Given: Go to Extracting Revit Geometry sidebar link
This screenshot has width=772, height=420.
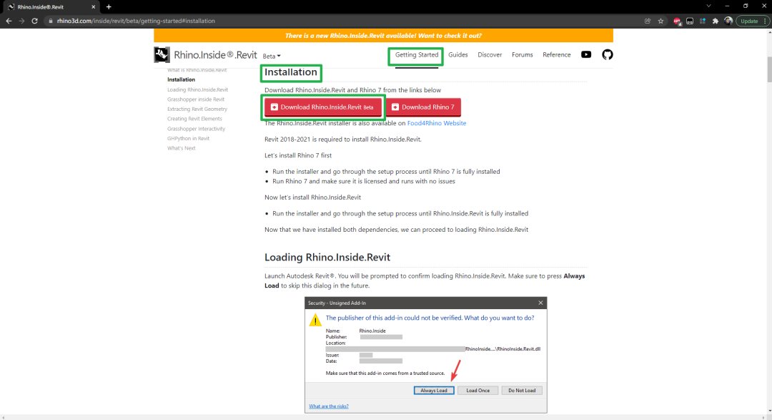Looking at the screenshot, I should [197, 109].
